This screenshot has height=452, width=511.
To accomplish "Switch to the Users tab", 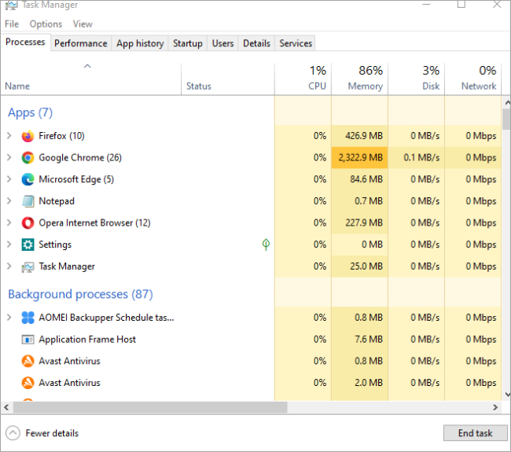I will tap(223, 43).
